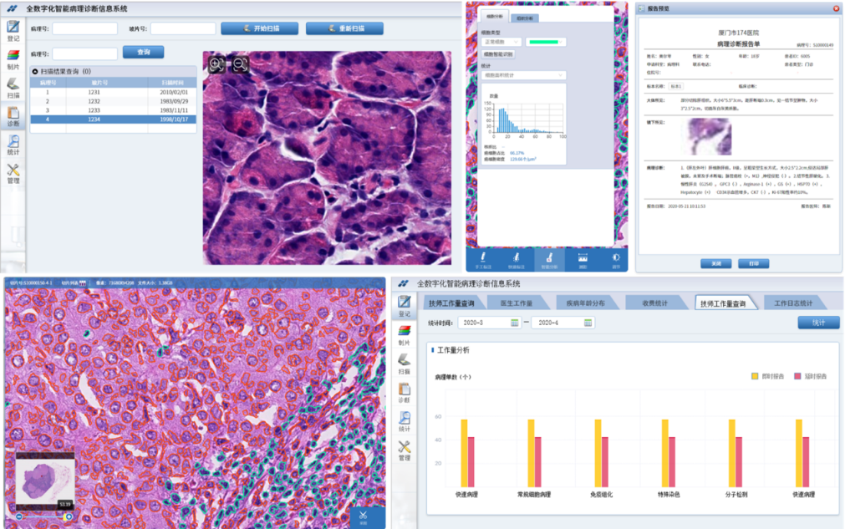
Task: Click the scissors icon in the slide viewer corner
Action: [x=364, y=516]
